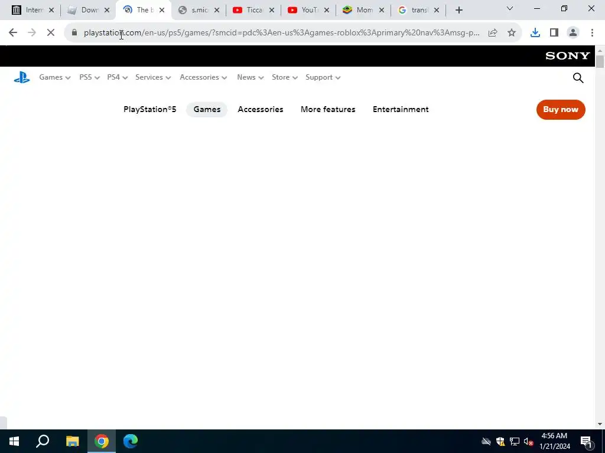Launch Microsoft Edge from taskbar

pos(131,441)
